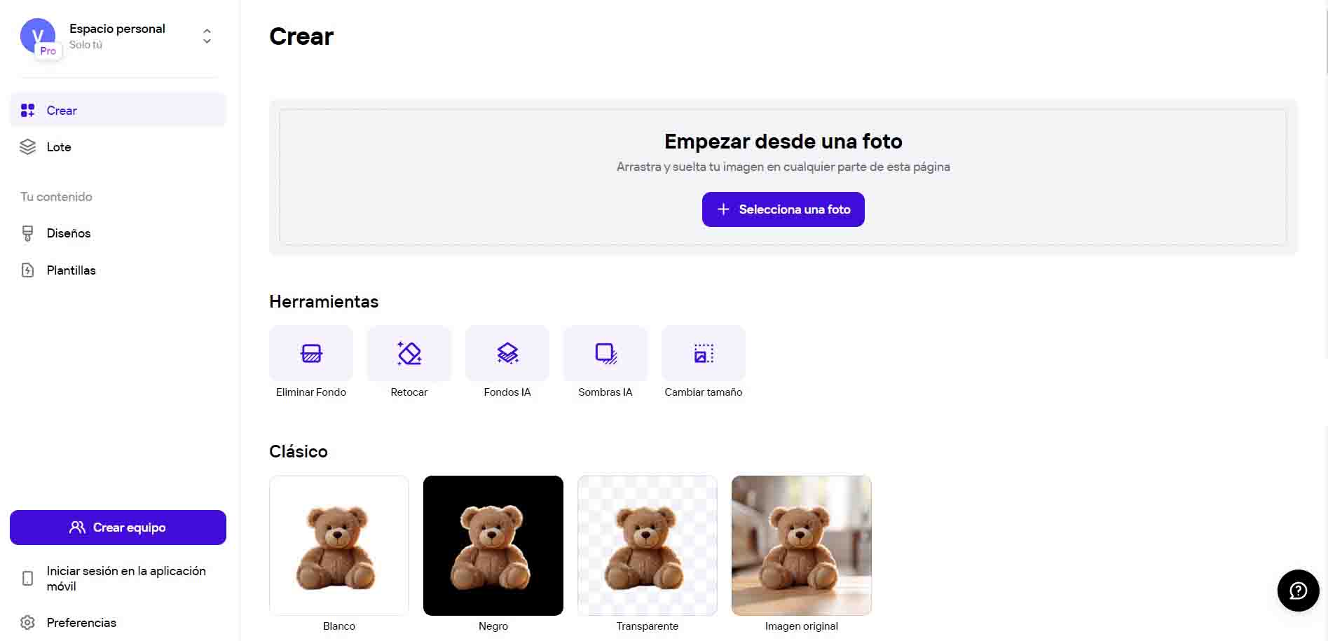Click the Lote layers icon

(x=27, y=146)
